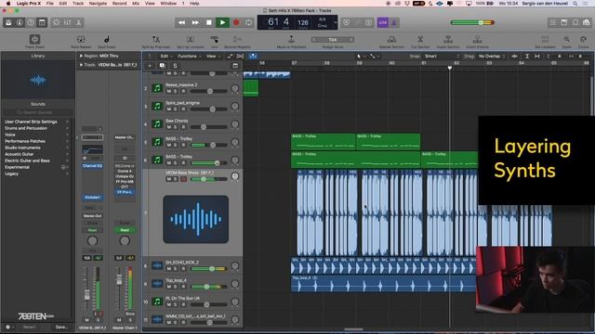The width and height of the screenshot is (595, 334).
Task: Toggle the purple Count-in button
Action: pos(382,22)
